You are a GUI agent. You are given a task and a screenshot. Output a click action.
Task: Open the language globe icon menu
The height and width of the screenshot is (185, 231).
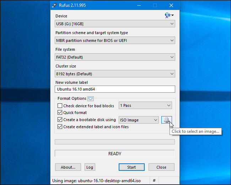(x=169, y=15)
